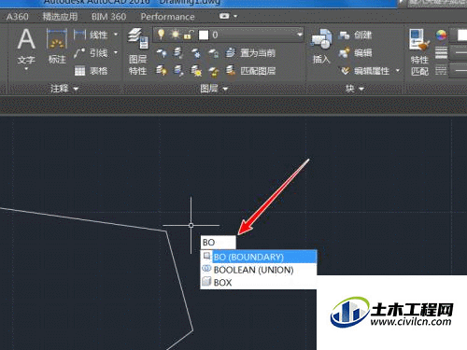Click the 创建 create block button
The height and width of the screenshot is (350, 467).
(x=356, y=35)
